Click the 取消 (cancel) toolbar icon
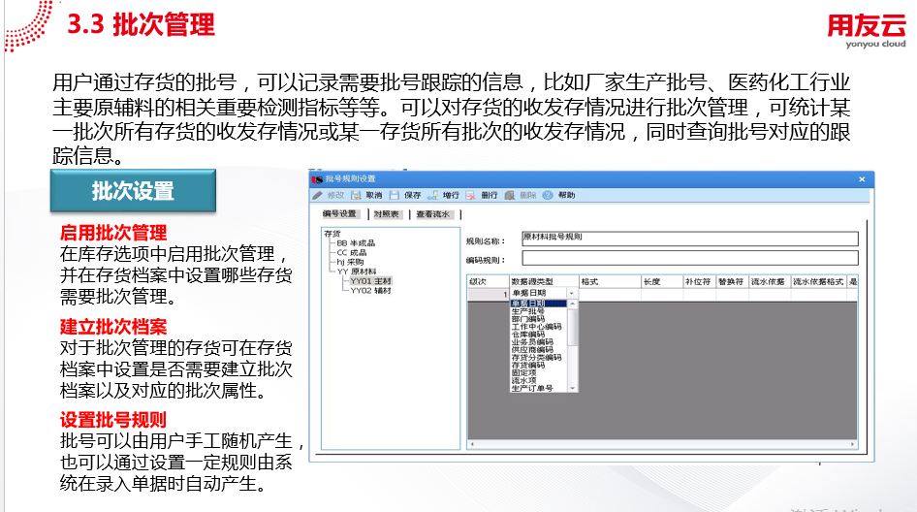This screenshot has height=512, width=917. click(x=356, y=195)
